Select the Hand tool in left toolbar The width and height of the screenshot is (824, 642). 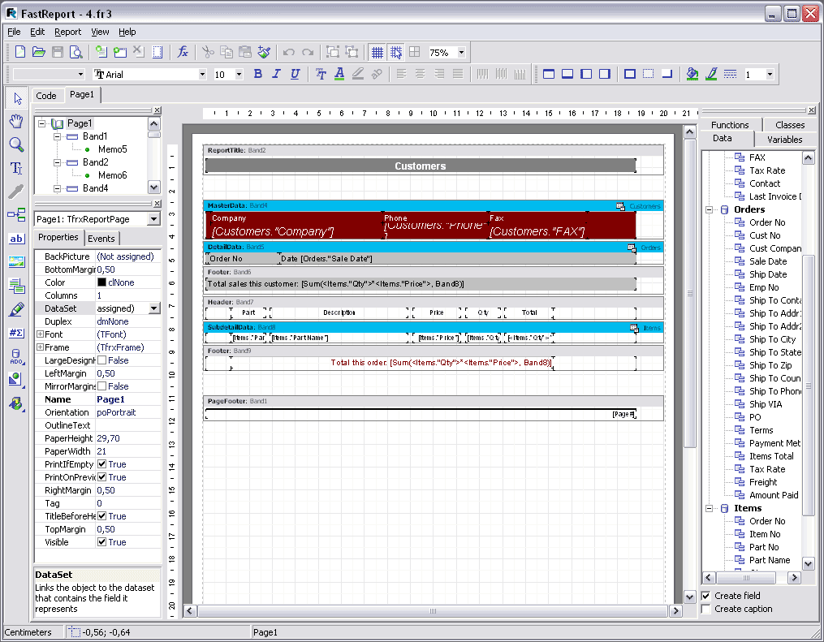pyautogui.click(x=15, y=122)
